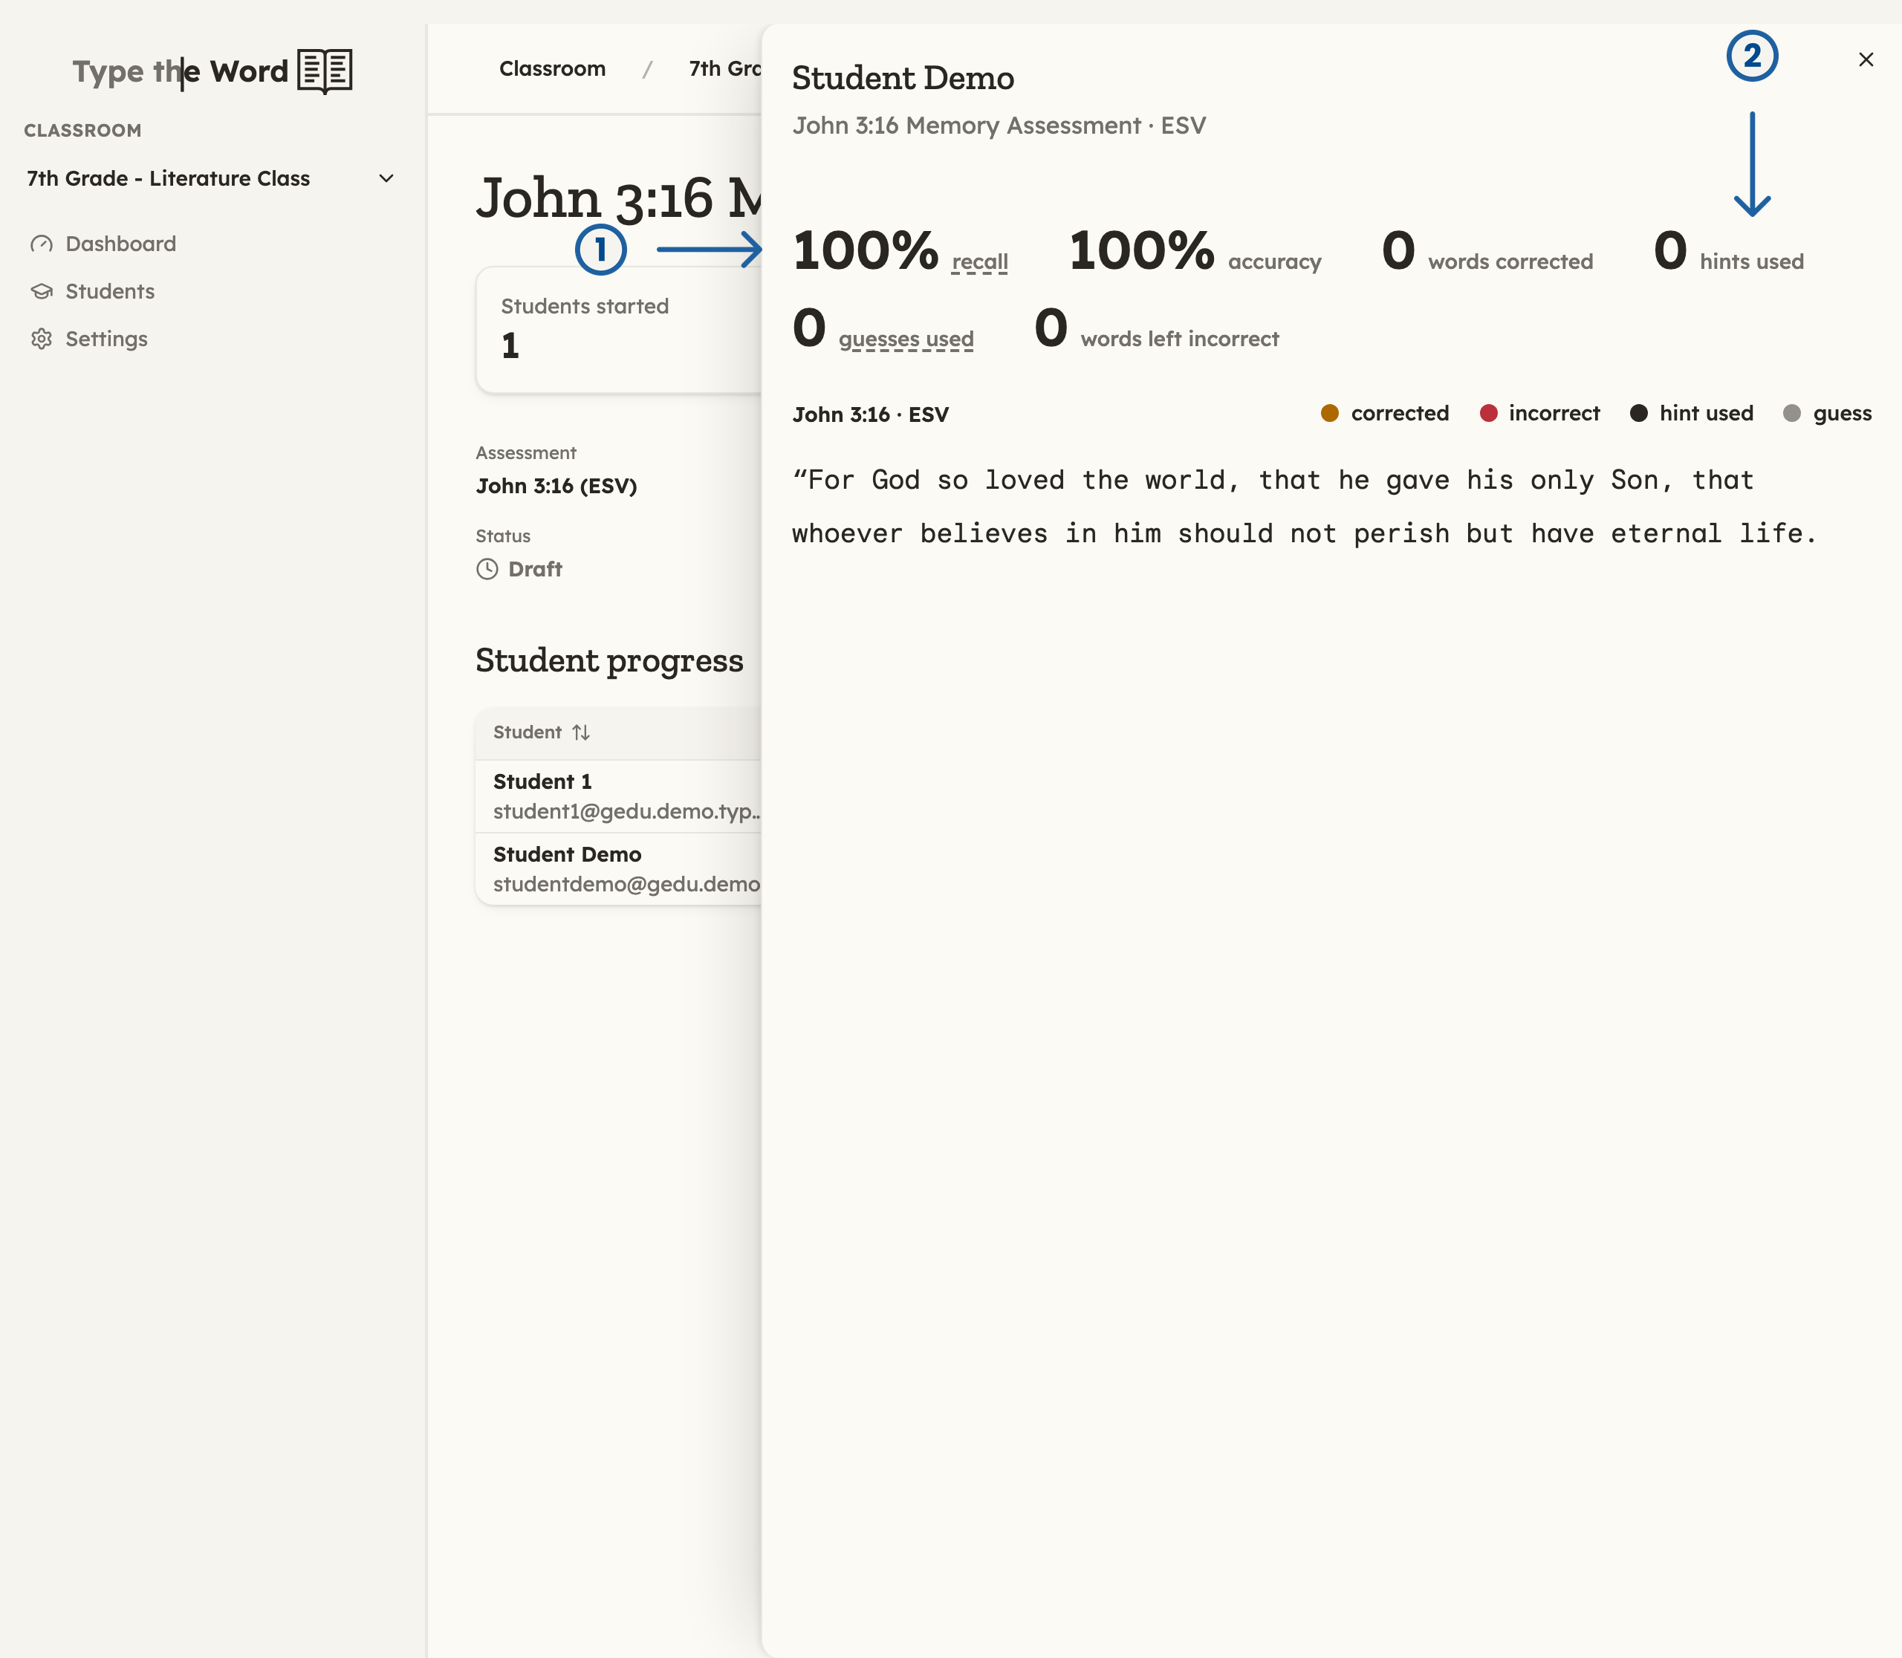Click John 3:16 Memory Assessment · ESV subtitle

pos(999,126)
